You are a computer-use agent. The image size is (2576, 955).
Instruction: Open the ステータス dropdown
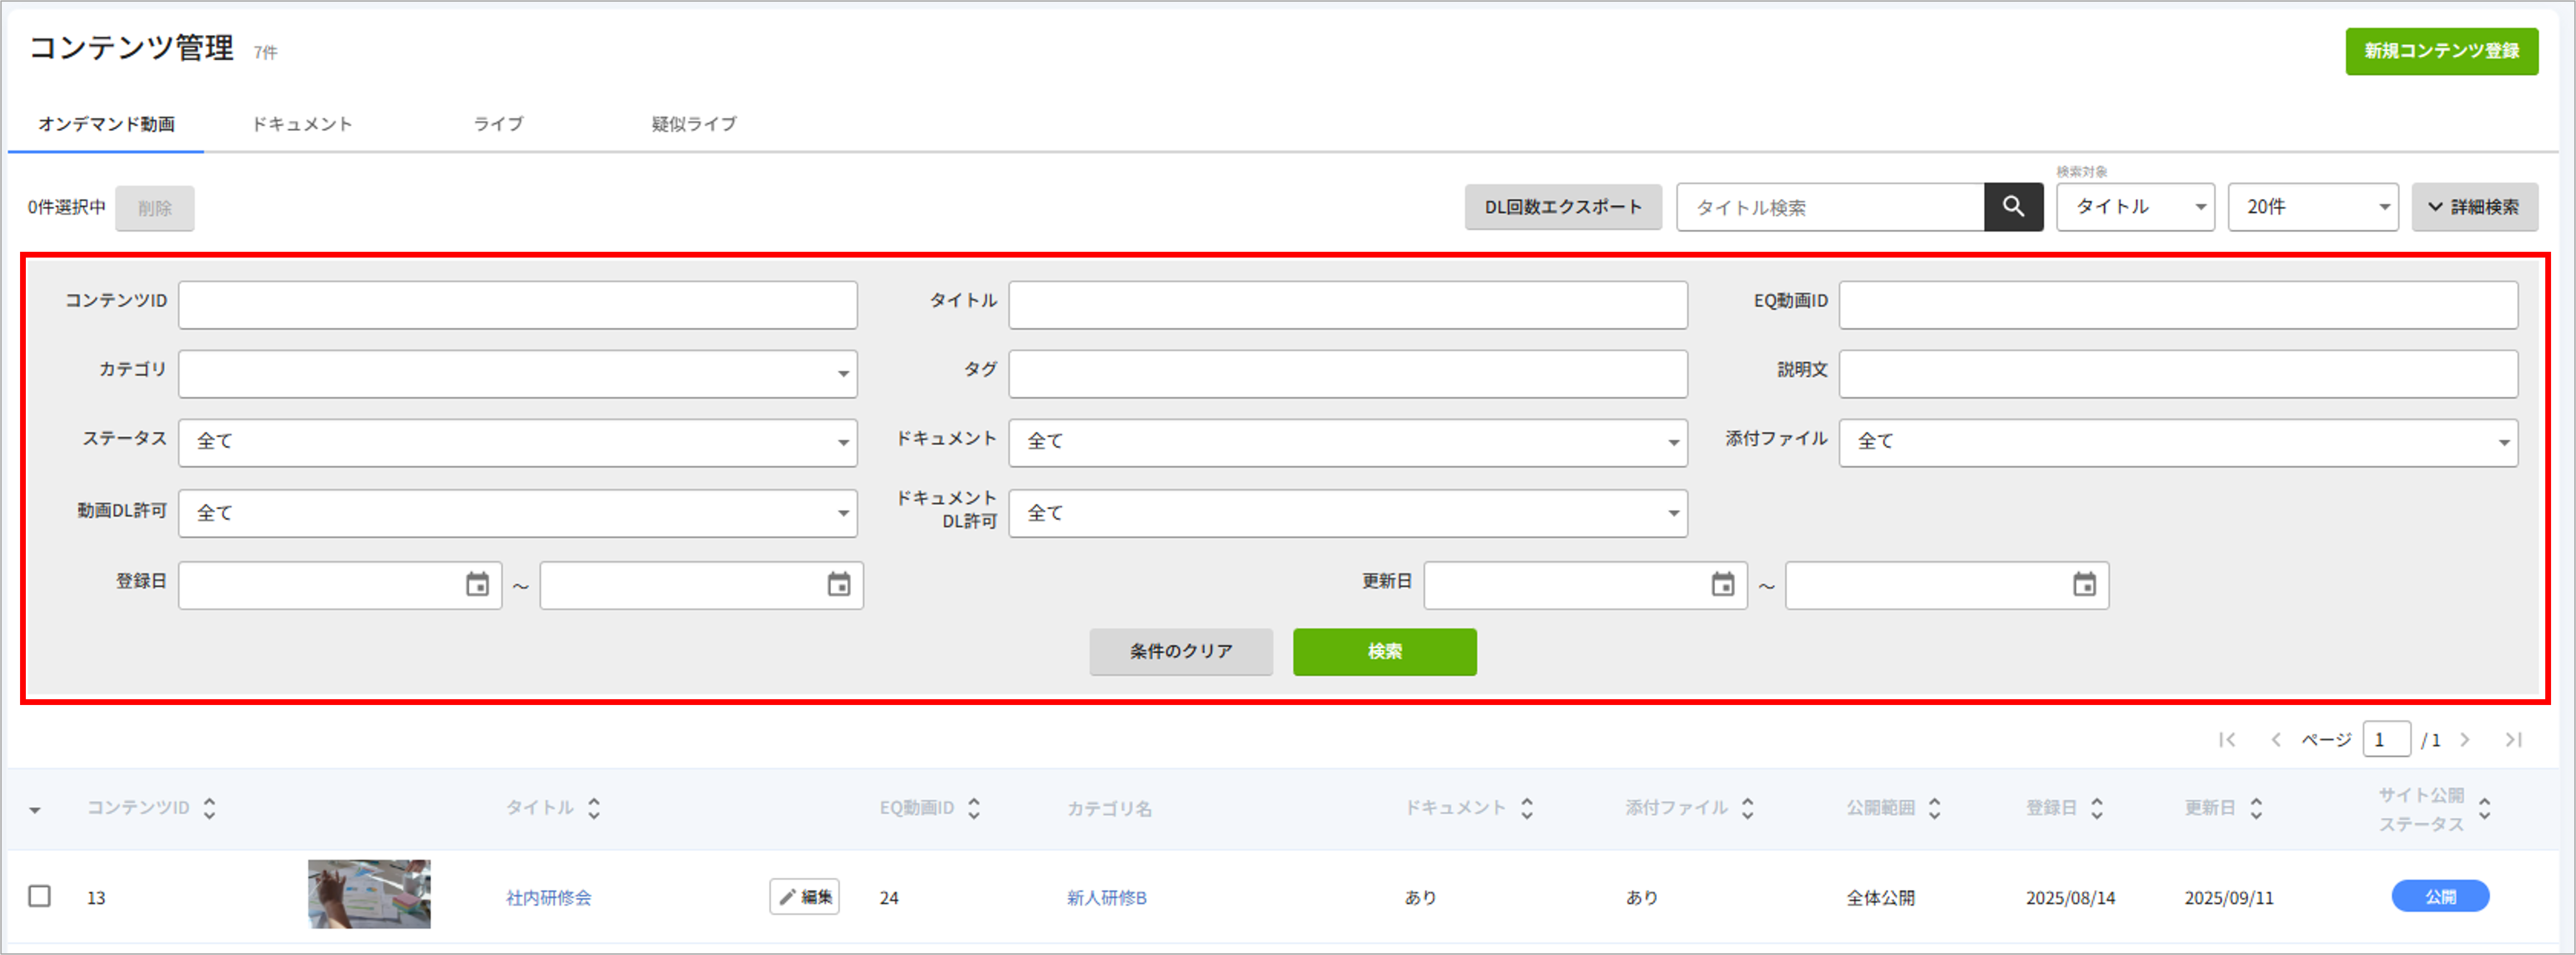[x=518, y=443]
